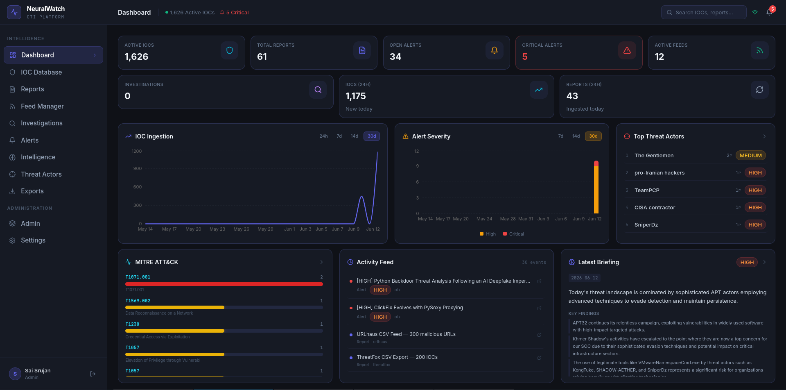Viewport: 786px width, 390px height.
Task: Open the TeamPCP threat actor row
Action: point(696,190)
